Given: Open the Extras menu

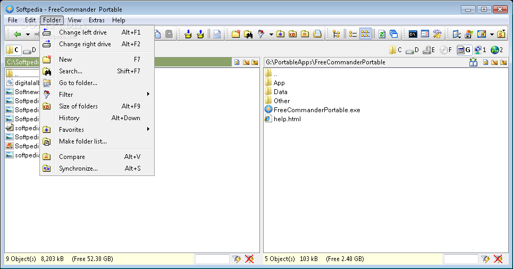Looking at the screenshot, I should point(97,20).
